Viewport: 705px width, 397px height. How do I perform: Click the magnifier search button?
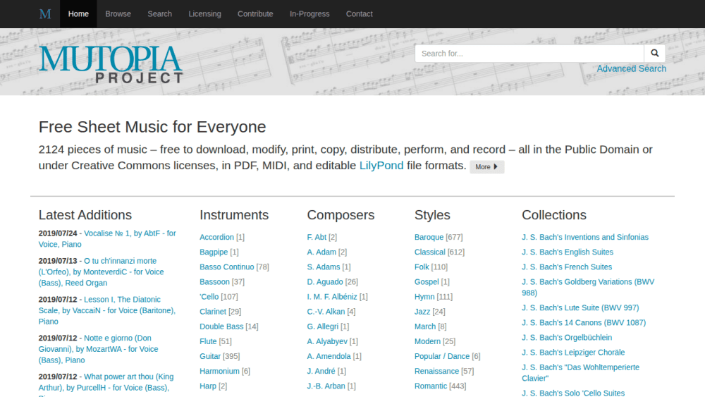click(x=655, y=54)
